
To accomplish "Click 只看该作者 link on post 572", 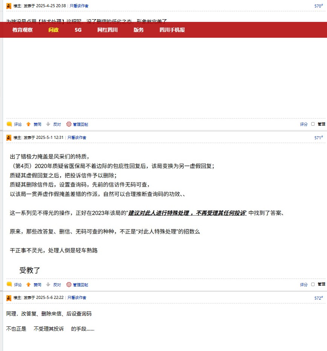I will point(78,298).
